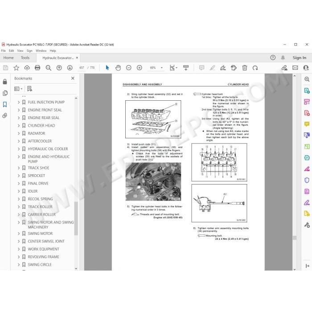Select the arrow selection tool

107,68
